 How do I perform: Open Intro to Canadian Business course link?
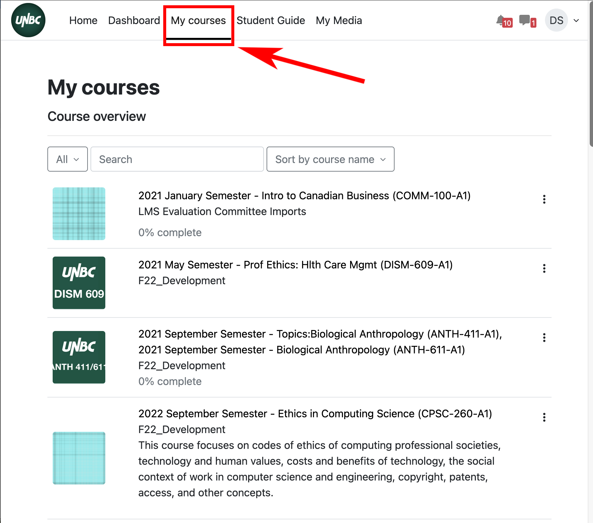304,196
